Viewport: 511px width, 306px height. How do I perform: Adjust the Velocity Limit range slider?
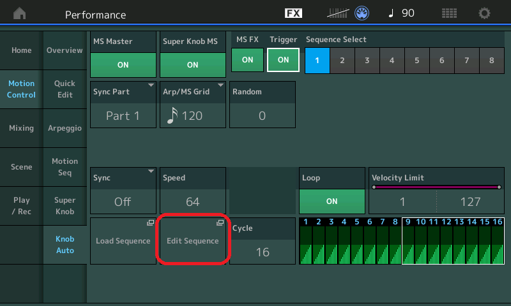pos(436,187)
